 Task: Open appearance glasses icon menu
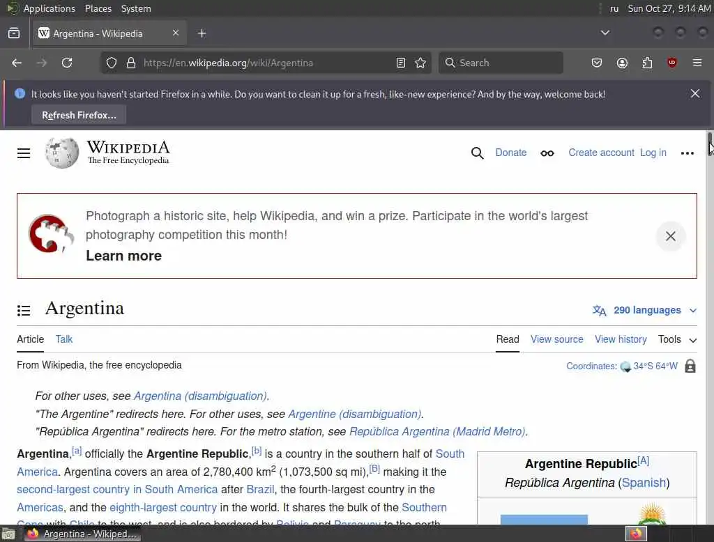(547, 153)
